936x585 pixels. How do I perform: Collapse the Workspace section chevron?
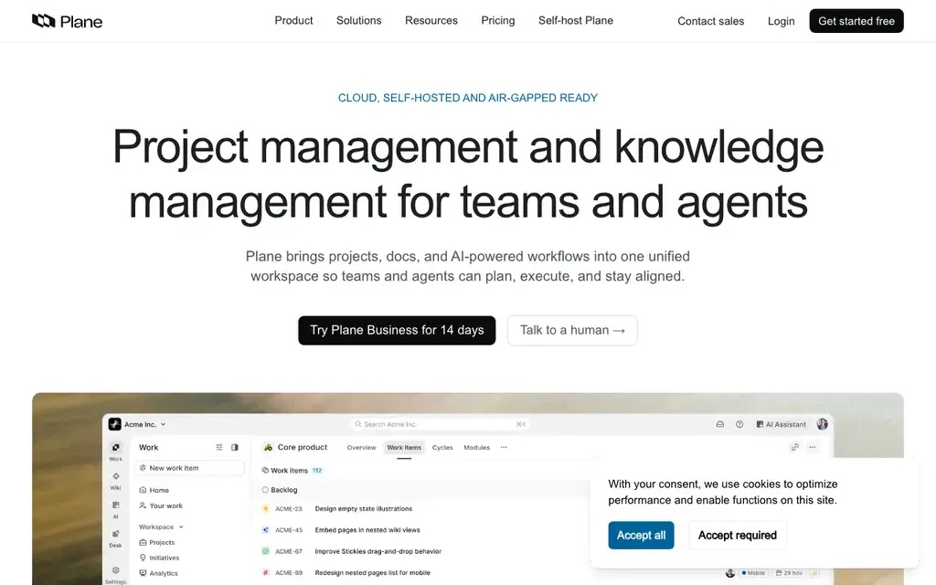[x=181, y=527]
